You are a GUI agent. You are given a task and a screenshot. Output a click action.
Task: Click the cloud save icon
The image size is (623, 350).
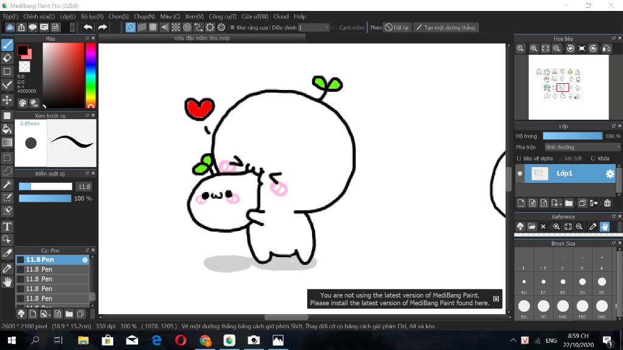(10, 27)
